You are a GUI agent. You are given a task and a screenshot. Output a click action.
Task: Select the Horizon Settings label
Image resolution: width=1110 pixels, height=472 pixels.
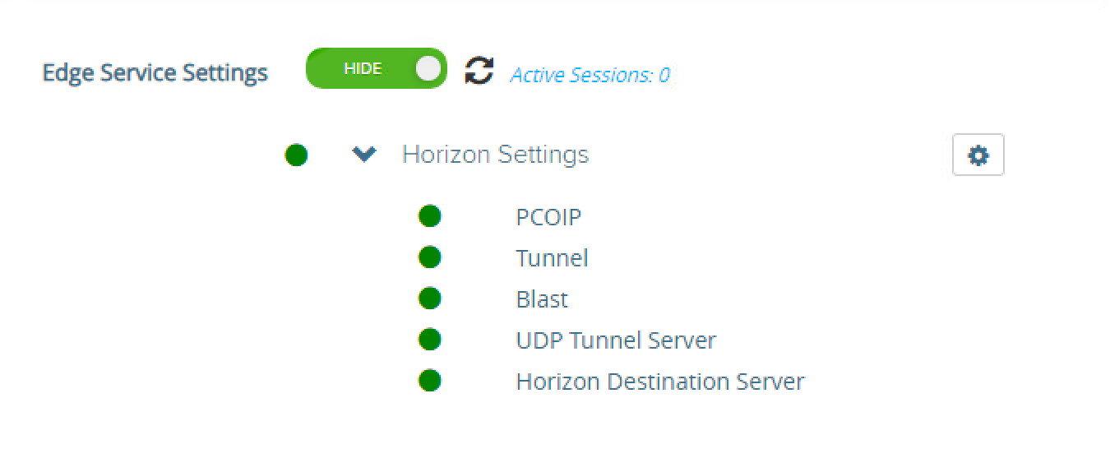pyautogui.click(x=495, y=155)
